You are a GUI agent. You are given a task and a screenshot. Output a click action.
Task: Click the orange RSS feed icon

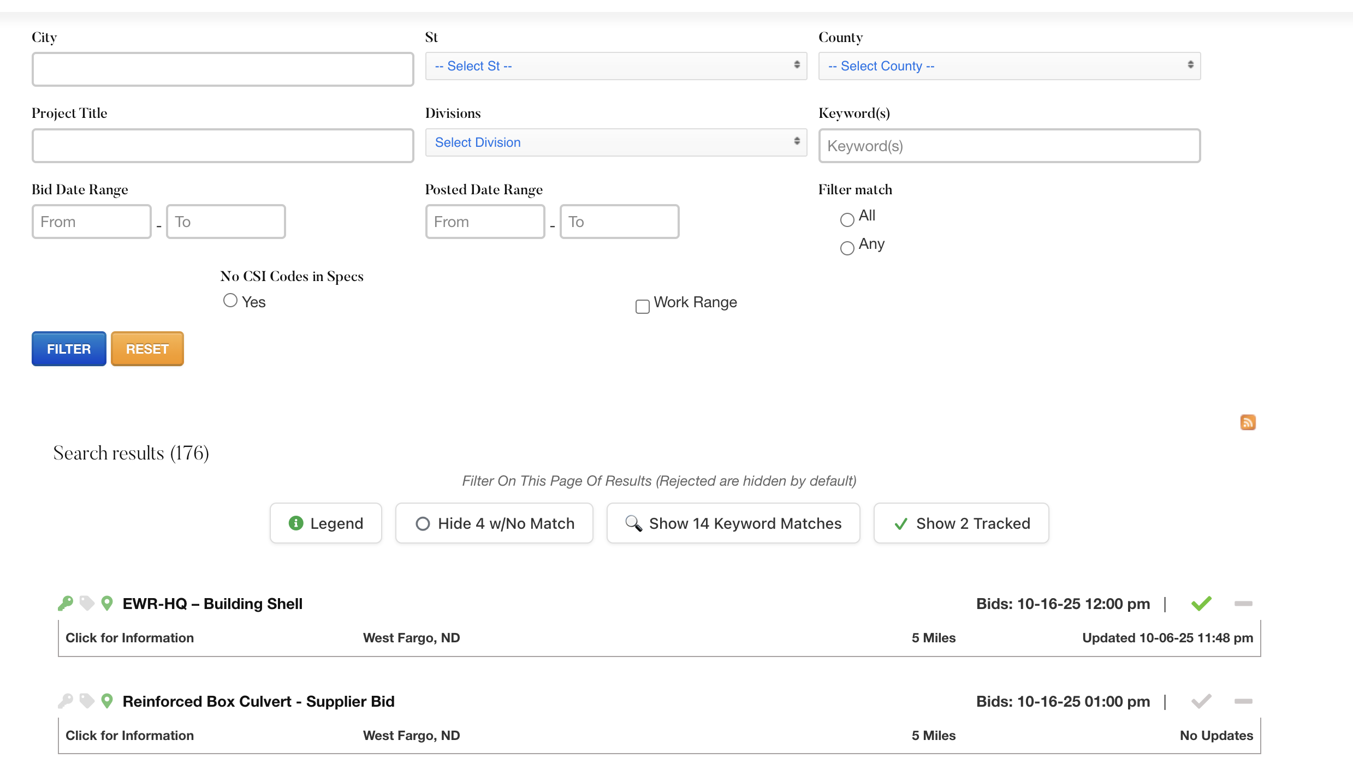pos(1248,422)
